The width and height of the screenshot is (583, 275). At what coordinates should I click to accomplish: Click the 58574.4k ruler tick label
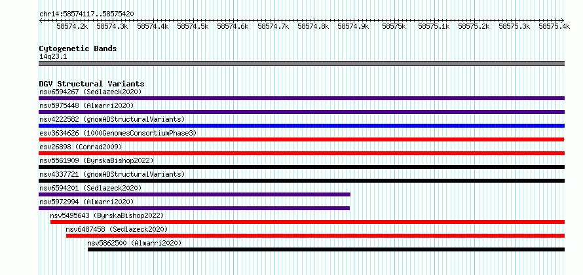(153, 26)
